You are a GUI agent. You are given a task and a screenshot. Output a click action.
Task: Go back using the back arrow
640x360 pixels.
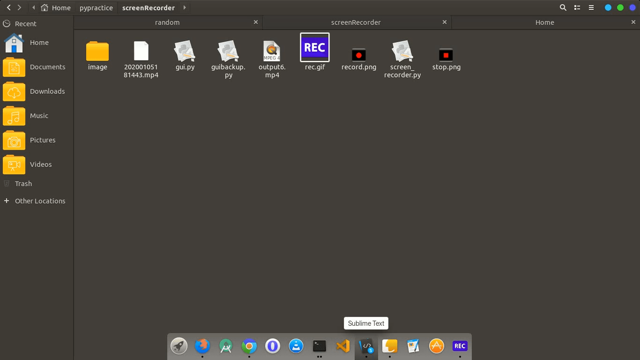click(x=8, y=7)
